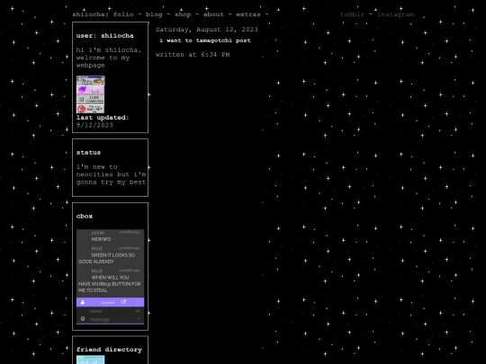Open the extras link

pyautogui.click(x=248, y=14)
